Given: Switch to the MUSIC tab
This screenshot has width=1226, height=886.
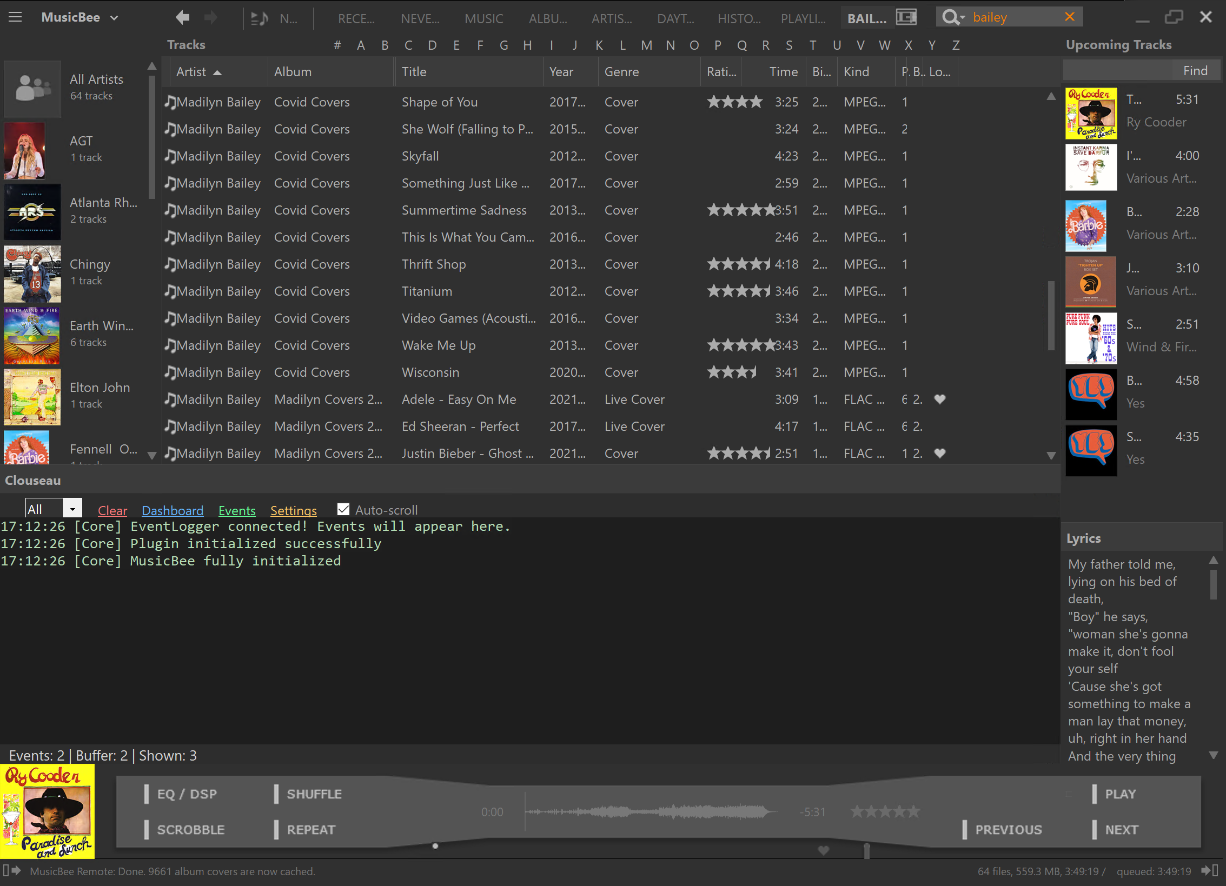Looking at the screenshot, I should click(483, 18).
